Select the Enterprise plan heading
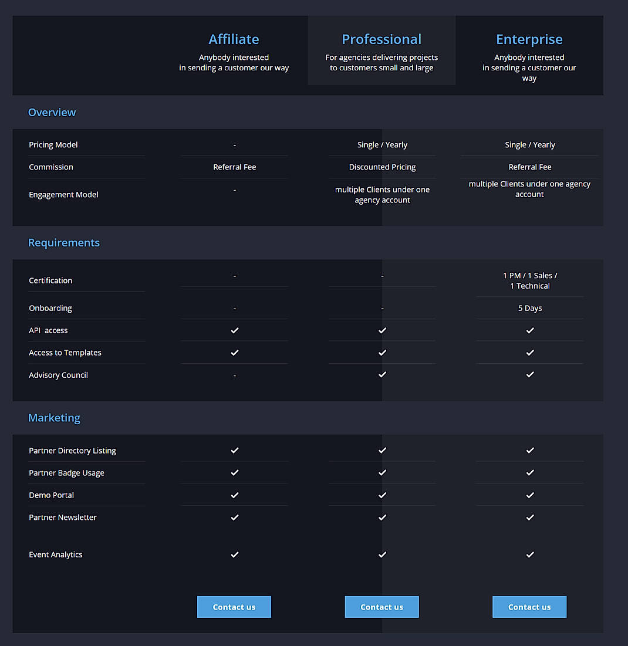 [529, 39]
